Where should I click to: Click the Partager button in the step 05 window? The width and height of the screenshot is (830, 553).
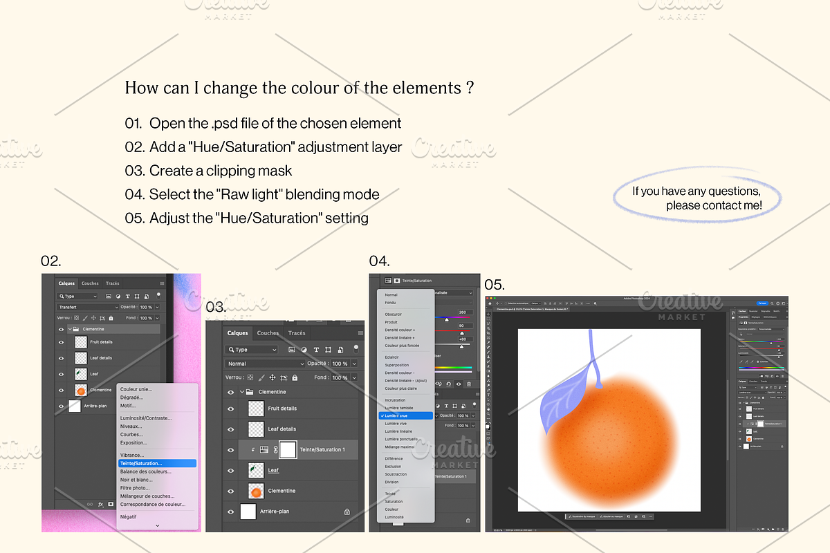point(762,303)
